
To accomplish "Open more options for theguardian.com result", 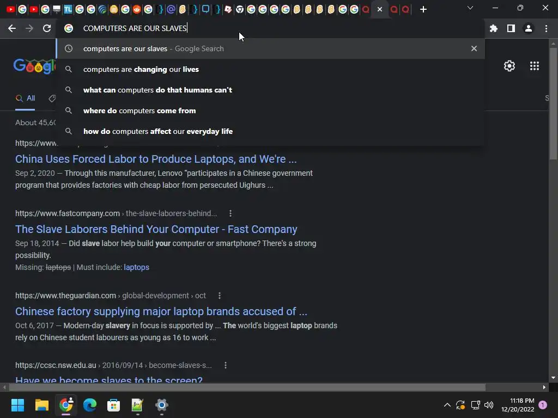I will pos(219,296).
